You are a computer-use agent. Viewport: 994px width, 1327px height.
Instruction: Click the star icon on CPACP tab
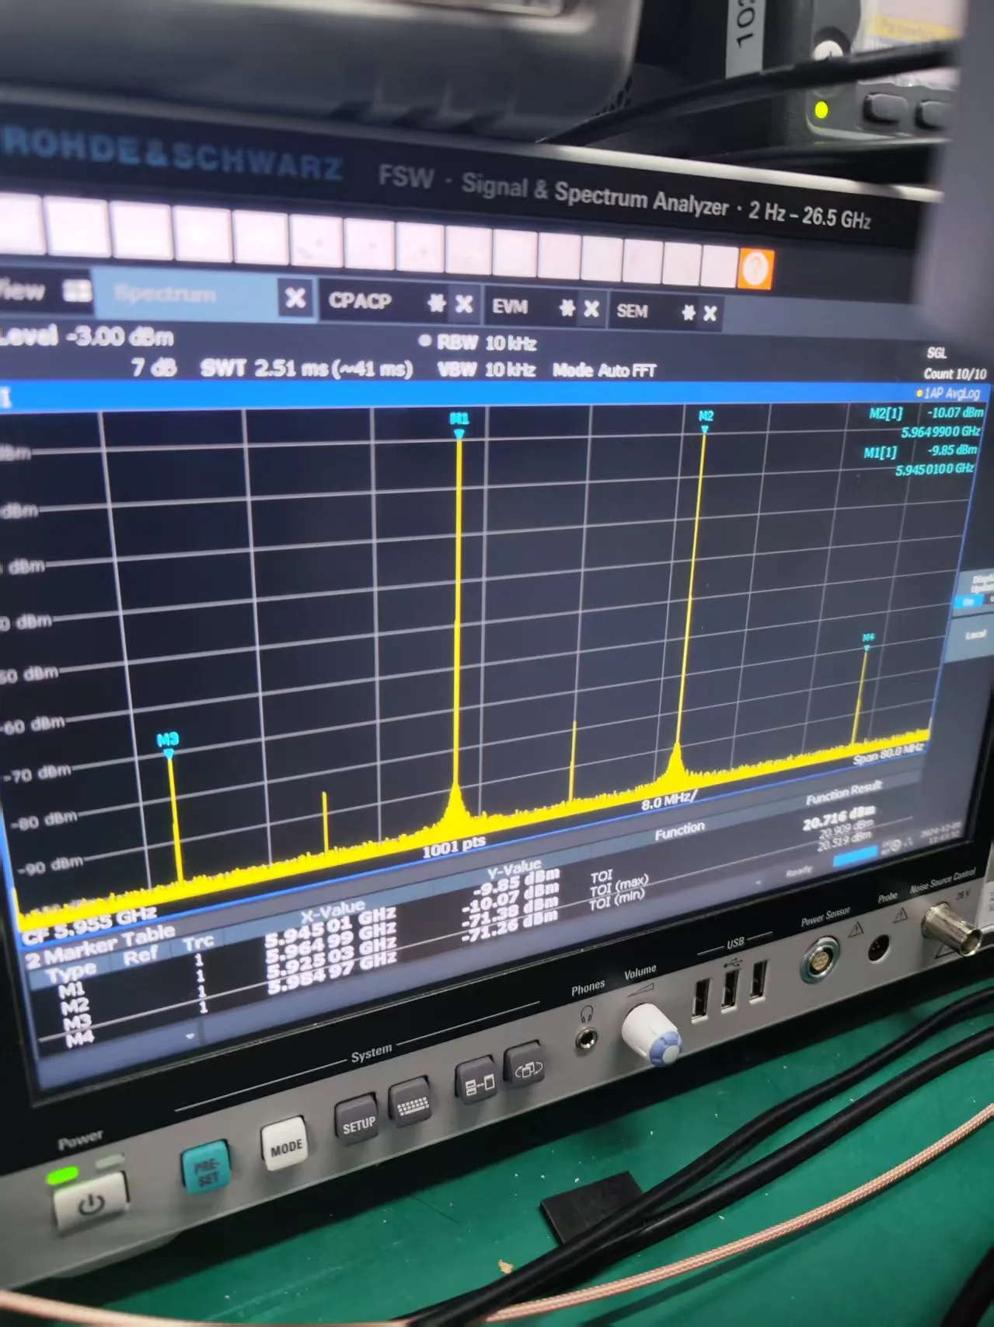click(x=436, y=303)
